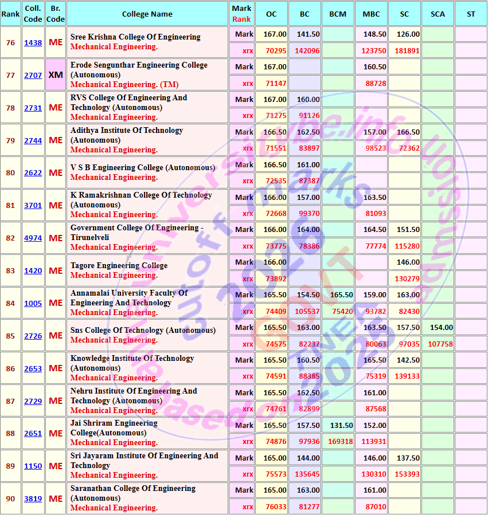Open college code 2731 link

(33, 108)
